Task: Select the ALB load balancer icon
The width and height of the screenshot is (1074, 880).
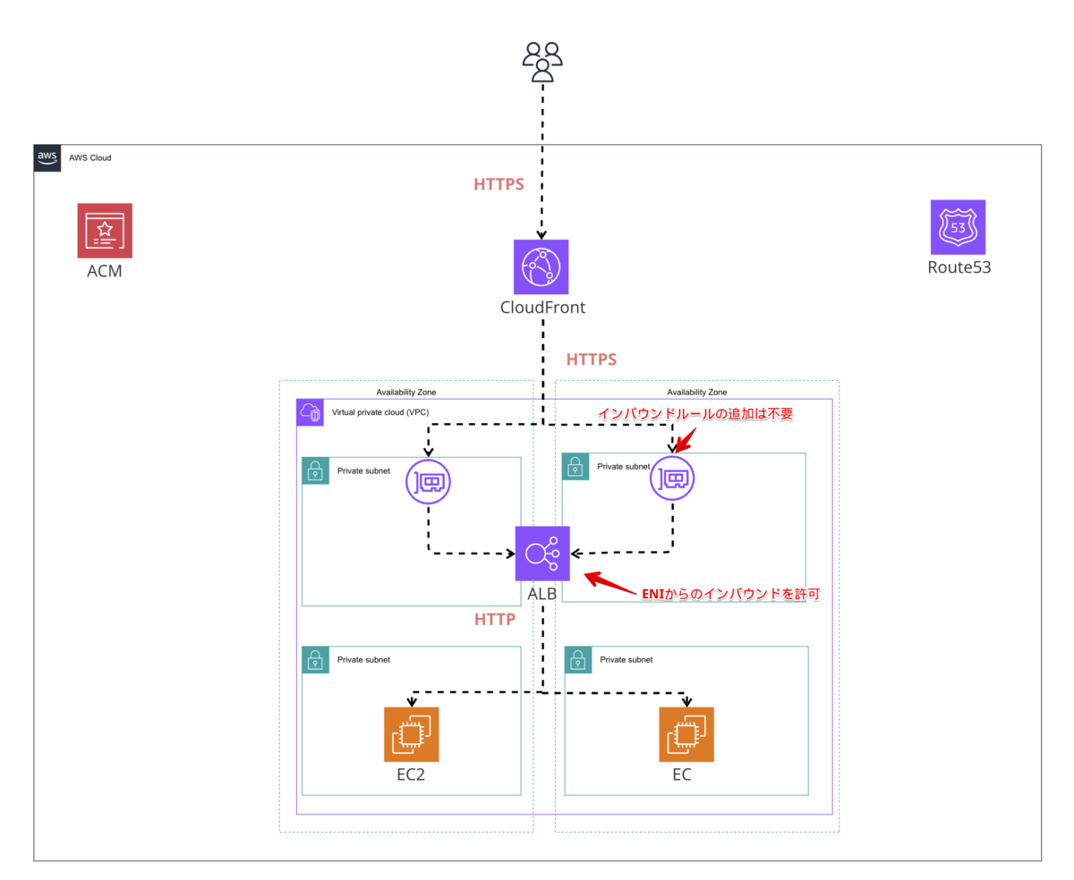Action: point(542,554)
